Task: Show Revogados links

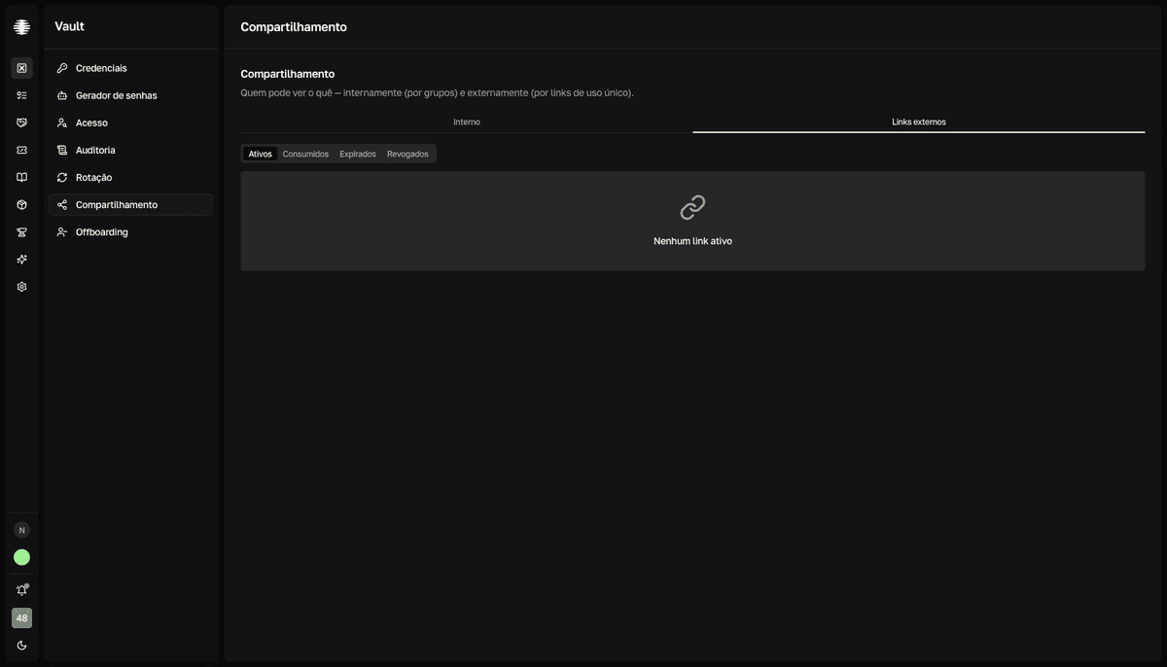Action: coord(407,154)
